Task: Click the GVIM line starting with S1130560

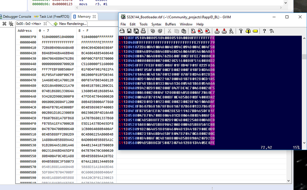Action: (x=167, y=143)
